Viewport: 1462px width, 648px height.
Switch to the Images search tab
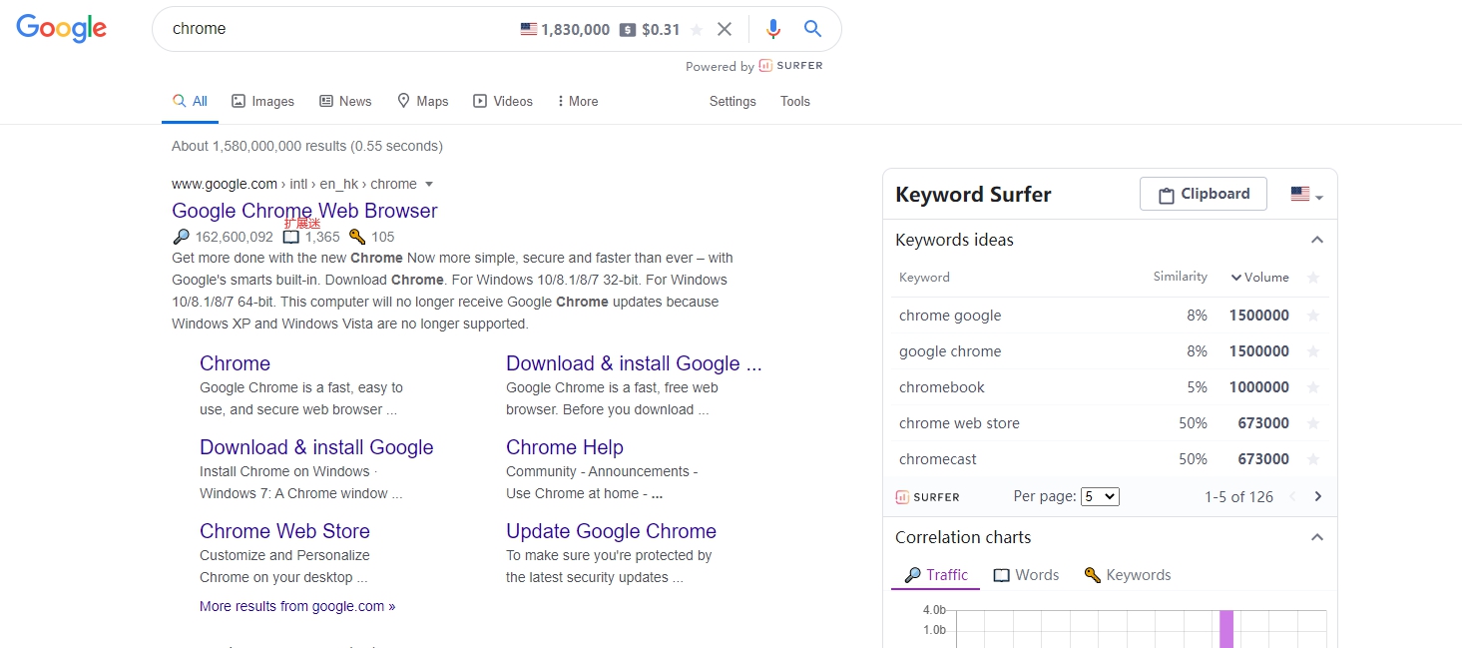point(262,101)
